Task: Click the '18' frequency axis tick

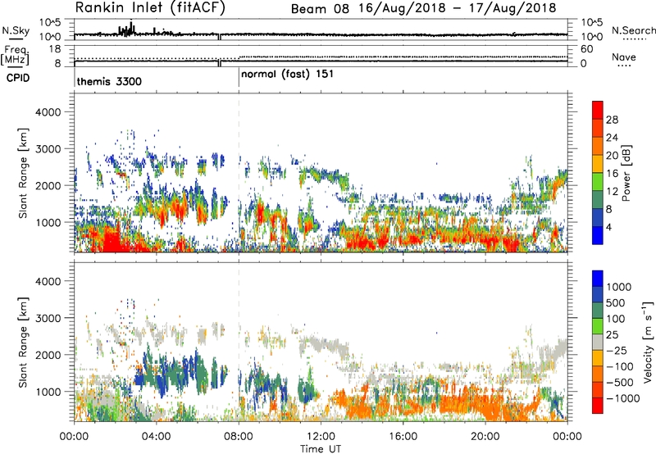Action: pyautogui.click(x=55, y=49)
